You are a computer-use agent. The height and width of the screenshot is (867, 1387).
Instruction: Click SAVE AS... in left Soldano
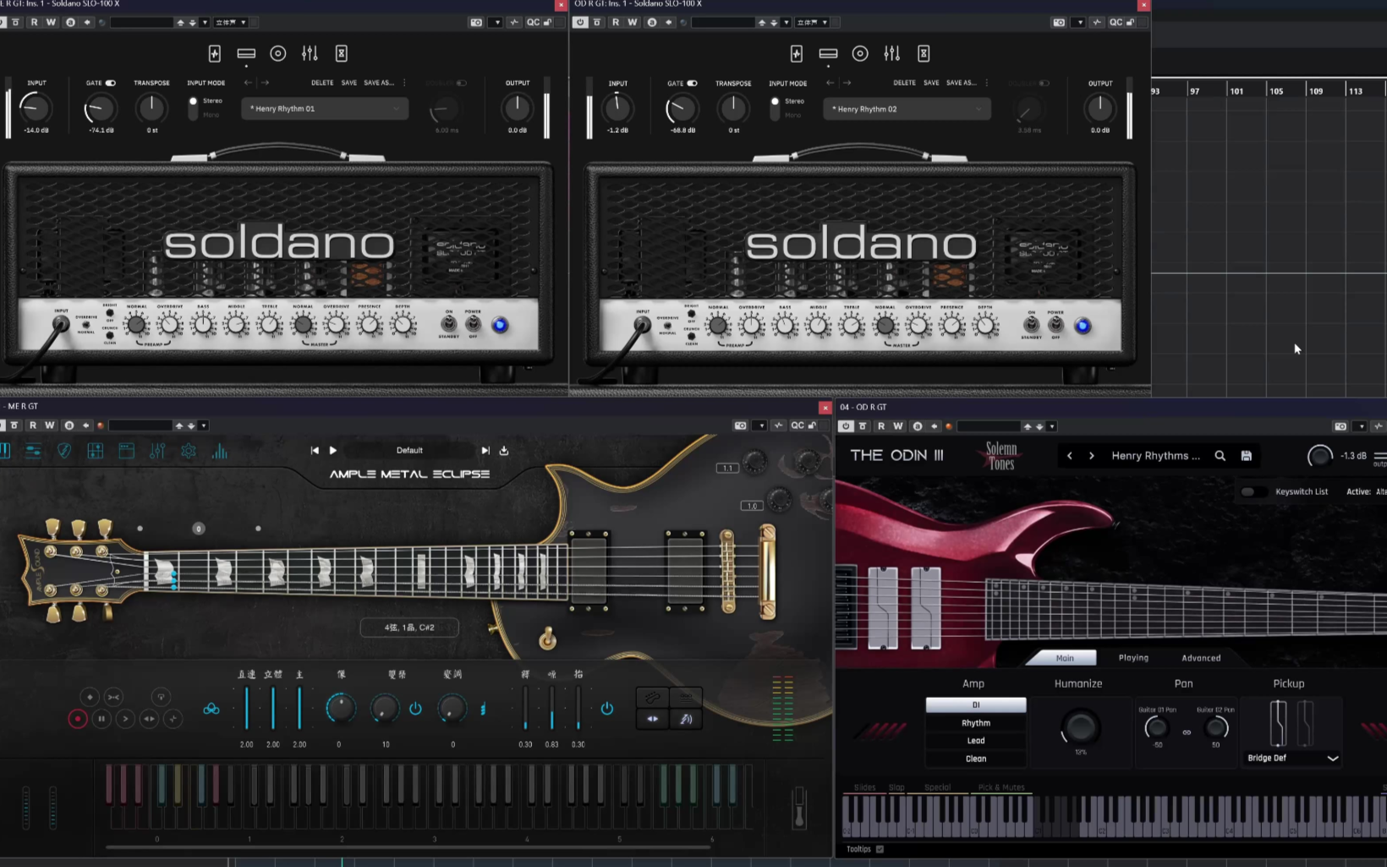tap(379, 83)
